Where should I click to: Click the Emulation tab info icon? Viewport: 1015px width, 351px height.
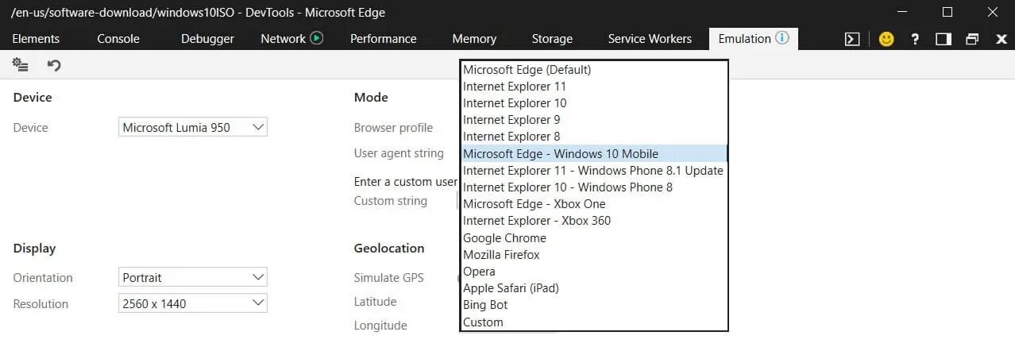click(782, 38)
